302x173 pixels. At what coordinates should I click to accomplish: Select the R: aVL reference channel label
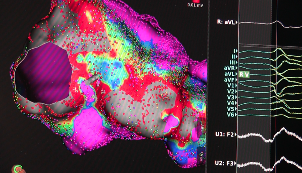[x=225, y=23]
